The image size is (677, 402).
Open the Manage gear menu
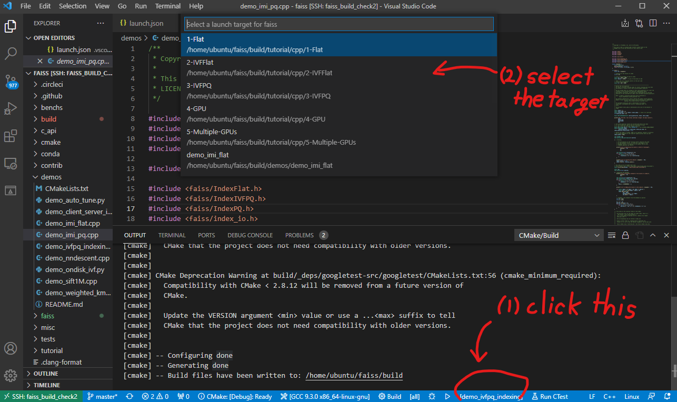11,376
